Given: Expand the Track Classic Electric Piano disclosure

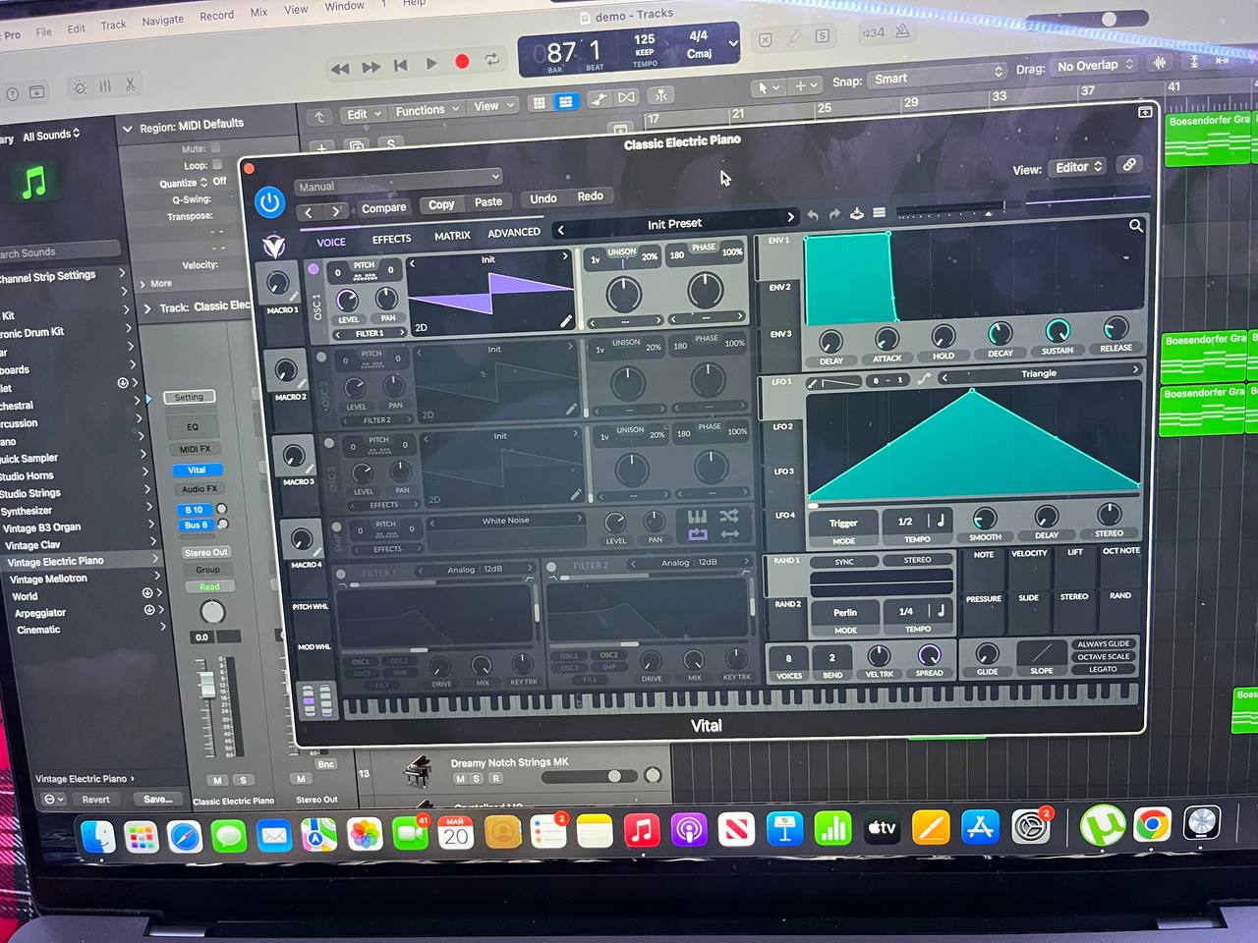Looking at the screenshot, I should point(147,309).
